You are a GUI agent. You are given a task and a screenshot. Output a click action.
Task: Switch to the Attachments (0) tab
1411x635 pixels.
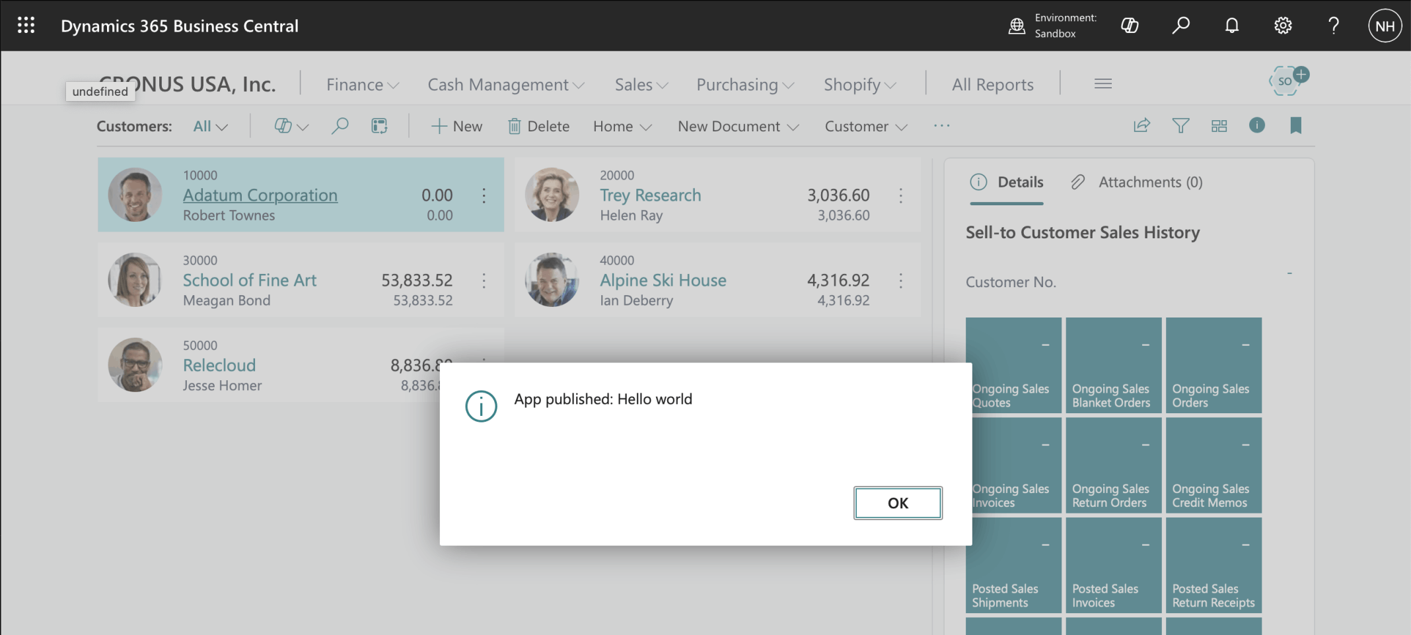point(1137,182)
